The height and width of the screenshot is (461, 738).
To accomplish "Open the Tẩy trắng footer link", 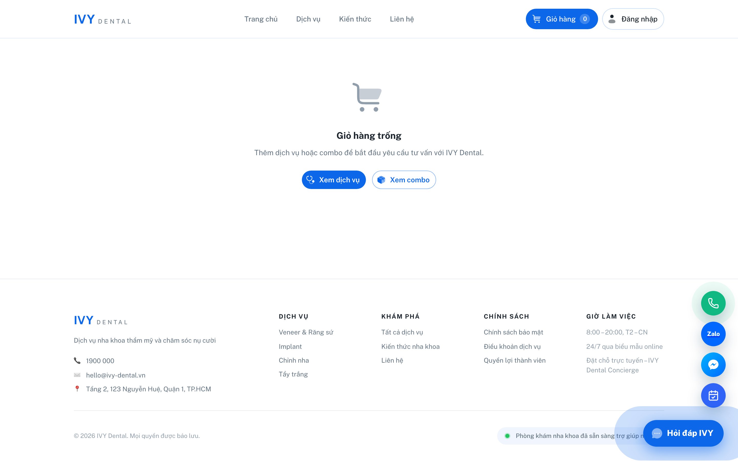I will [x=293, y=374].
